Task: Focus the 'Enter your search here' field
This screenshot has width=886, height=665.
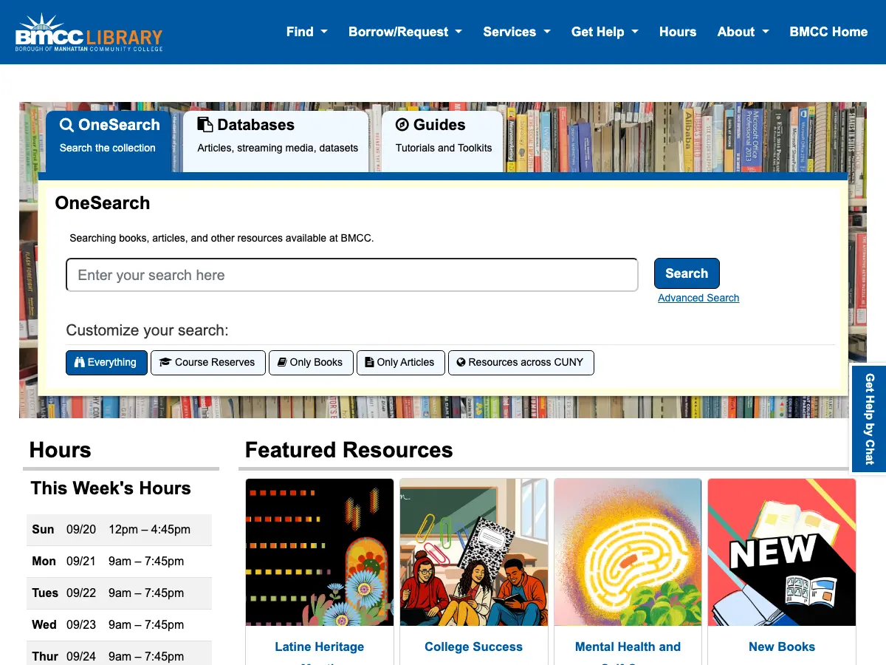Action: 352,275
